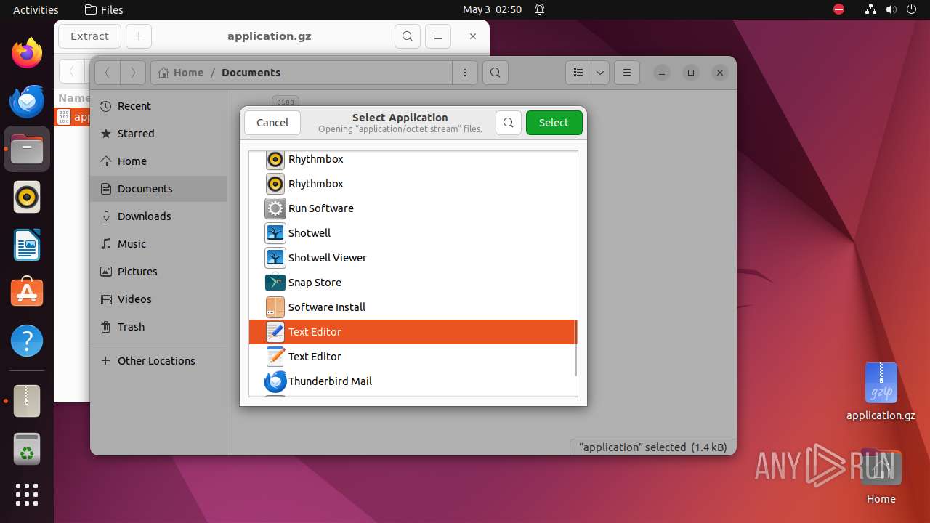Screen dimensions: 930x523
Task: Select highlighted Text Editor entry
Action: [x=413, y=332]
